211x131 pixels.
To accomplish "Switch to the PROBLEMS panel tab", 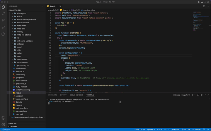I will click(x=52, y=95).
